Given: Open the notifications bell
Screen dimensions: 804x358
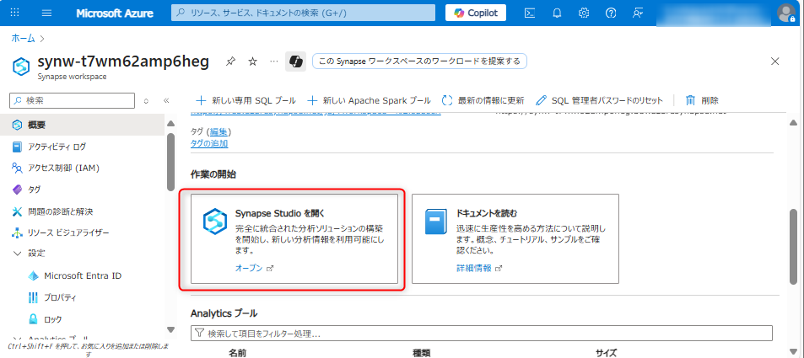Looking at the screenshot, I should point(557,13).
